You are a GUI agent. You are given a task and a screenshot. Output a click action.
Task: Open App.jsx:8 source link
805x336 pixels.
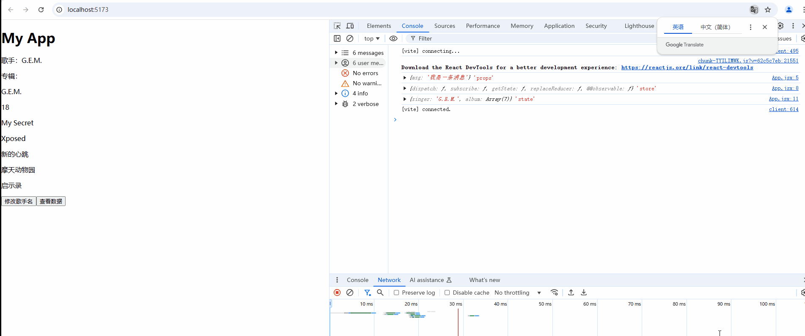pyautogui.click(x=785, y=88)
